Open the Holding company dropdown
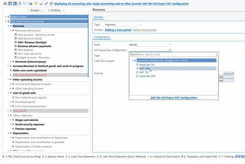 coord(56,10)
